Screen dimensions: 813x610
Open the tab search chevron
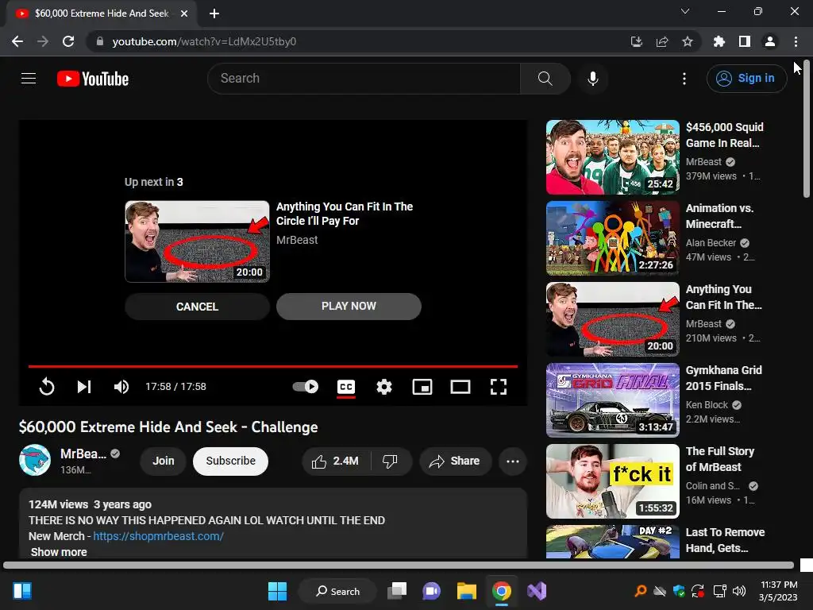pyautogui.click(x=685, y=11)
